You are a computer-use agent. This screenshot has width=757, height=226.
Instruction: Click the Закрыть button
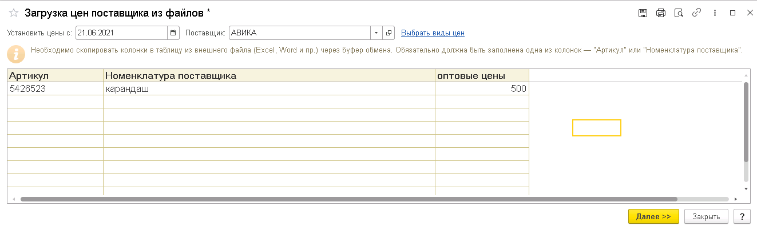click(706, 217)
